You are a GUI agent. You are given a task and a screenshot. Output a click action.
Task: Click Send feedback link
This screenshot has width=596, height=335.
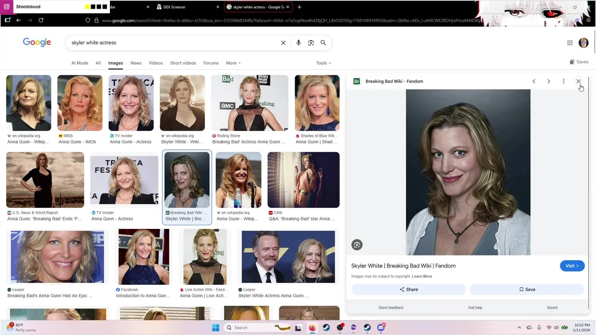[391, 308]
